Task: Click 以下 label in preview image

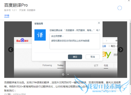Action: click(96, 65)
